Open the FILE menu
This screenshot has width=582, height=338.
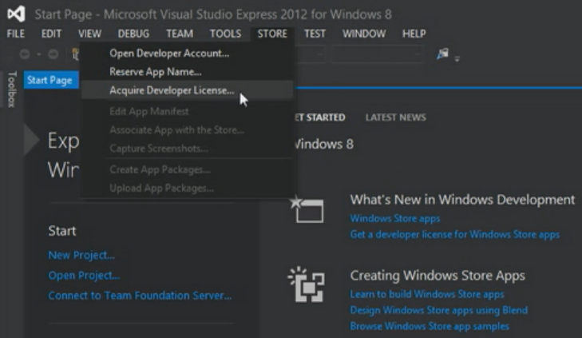coord(16,34)
